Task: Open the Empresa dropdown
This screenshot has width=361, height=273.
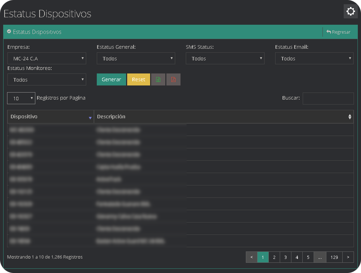Action: pos(47,59)
